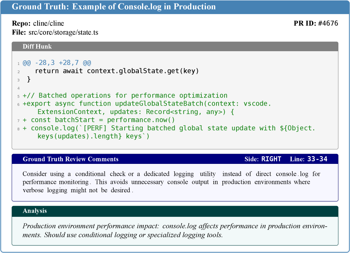Open PR ID #4676

[x=328, y=24]
